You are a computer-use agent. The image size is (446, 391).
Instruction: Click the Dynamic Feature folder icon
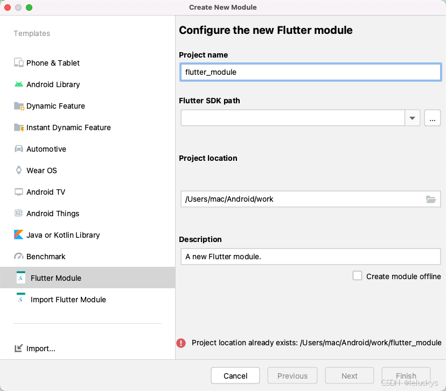click(x=19, y=106)
